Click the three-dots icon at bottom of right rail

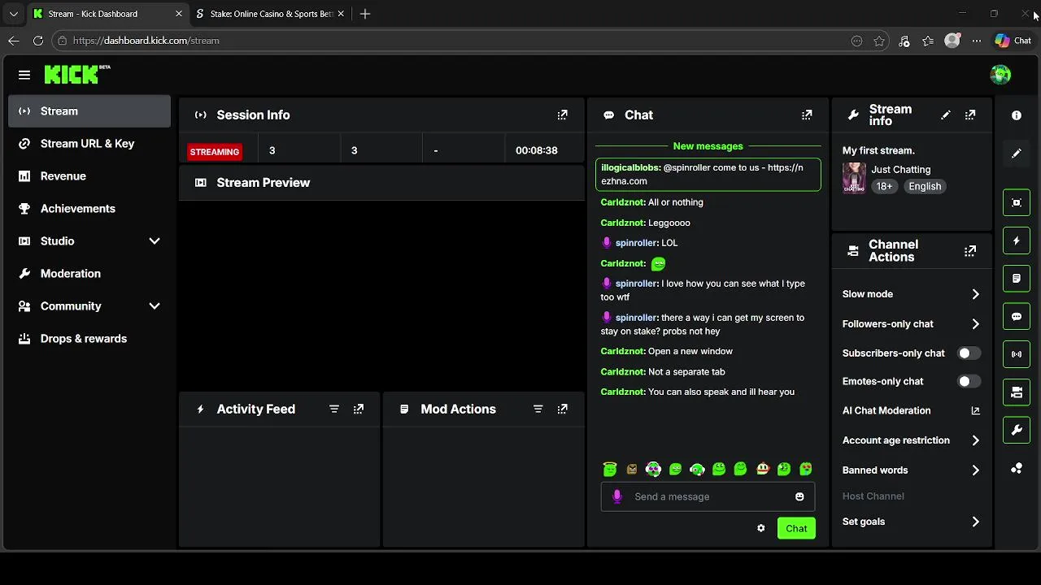1017,468
